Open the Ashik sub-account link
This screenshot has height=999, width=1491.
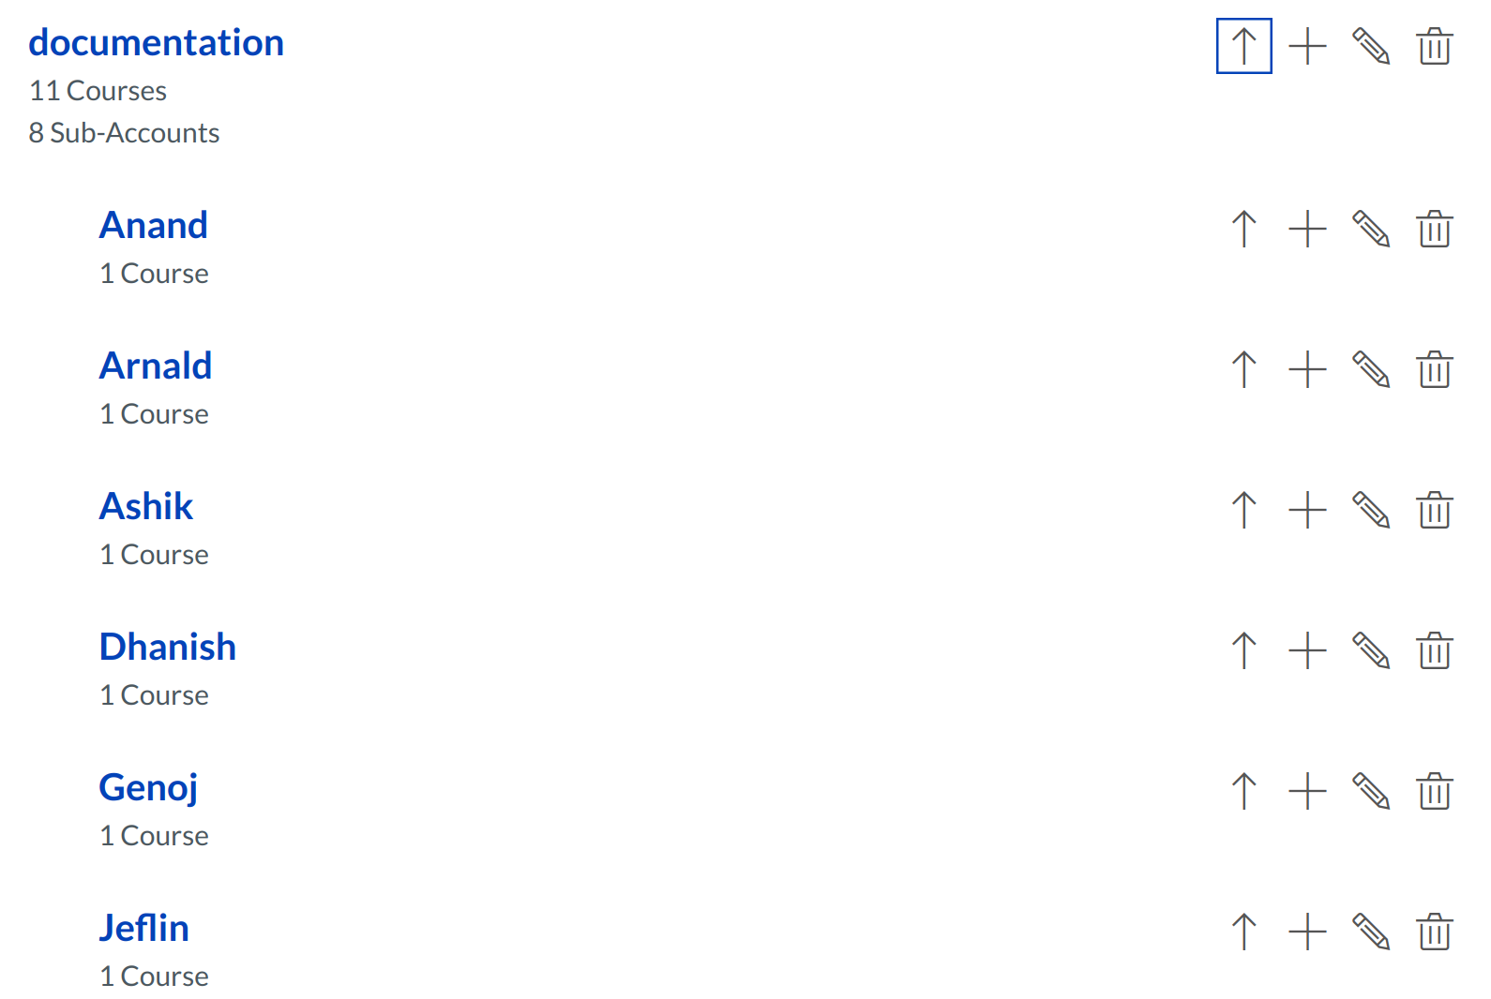(x=146, y=507)
